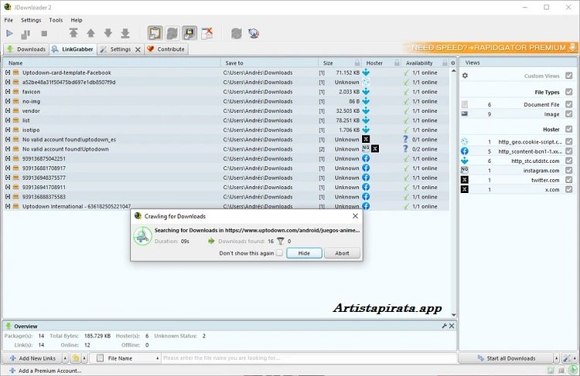Image resolution: width=580 pixels, height=376 pixels.
Task: Click the move to top arrow icon
Action: pyautogui.click(x=73, y=33)
